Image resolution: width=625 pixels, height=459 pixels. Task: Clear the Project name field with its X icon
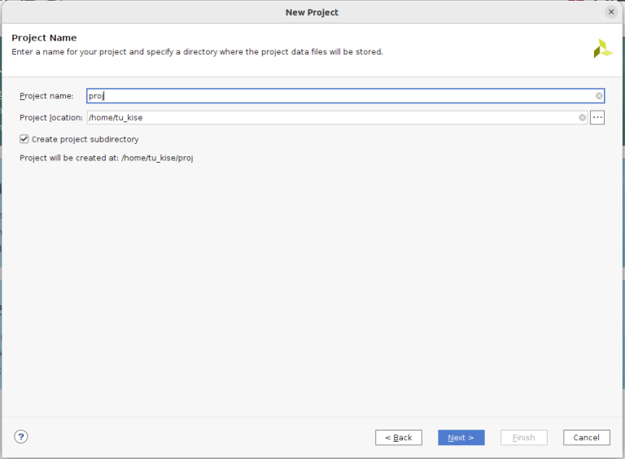click(x=599, y=96)
